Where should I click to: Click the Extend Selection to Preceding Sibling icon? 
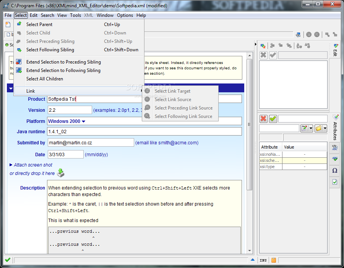point(19,62)
